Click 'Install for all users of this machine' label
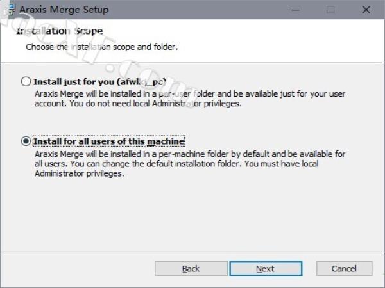Screen dimensions: 385x288 (x=108, y=141)
